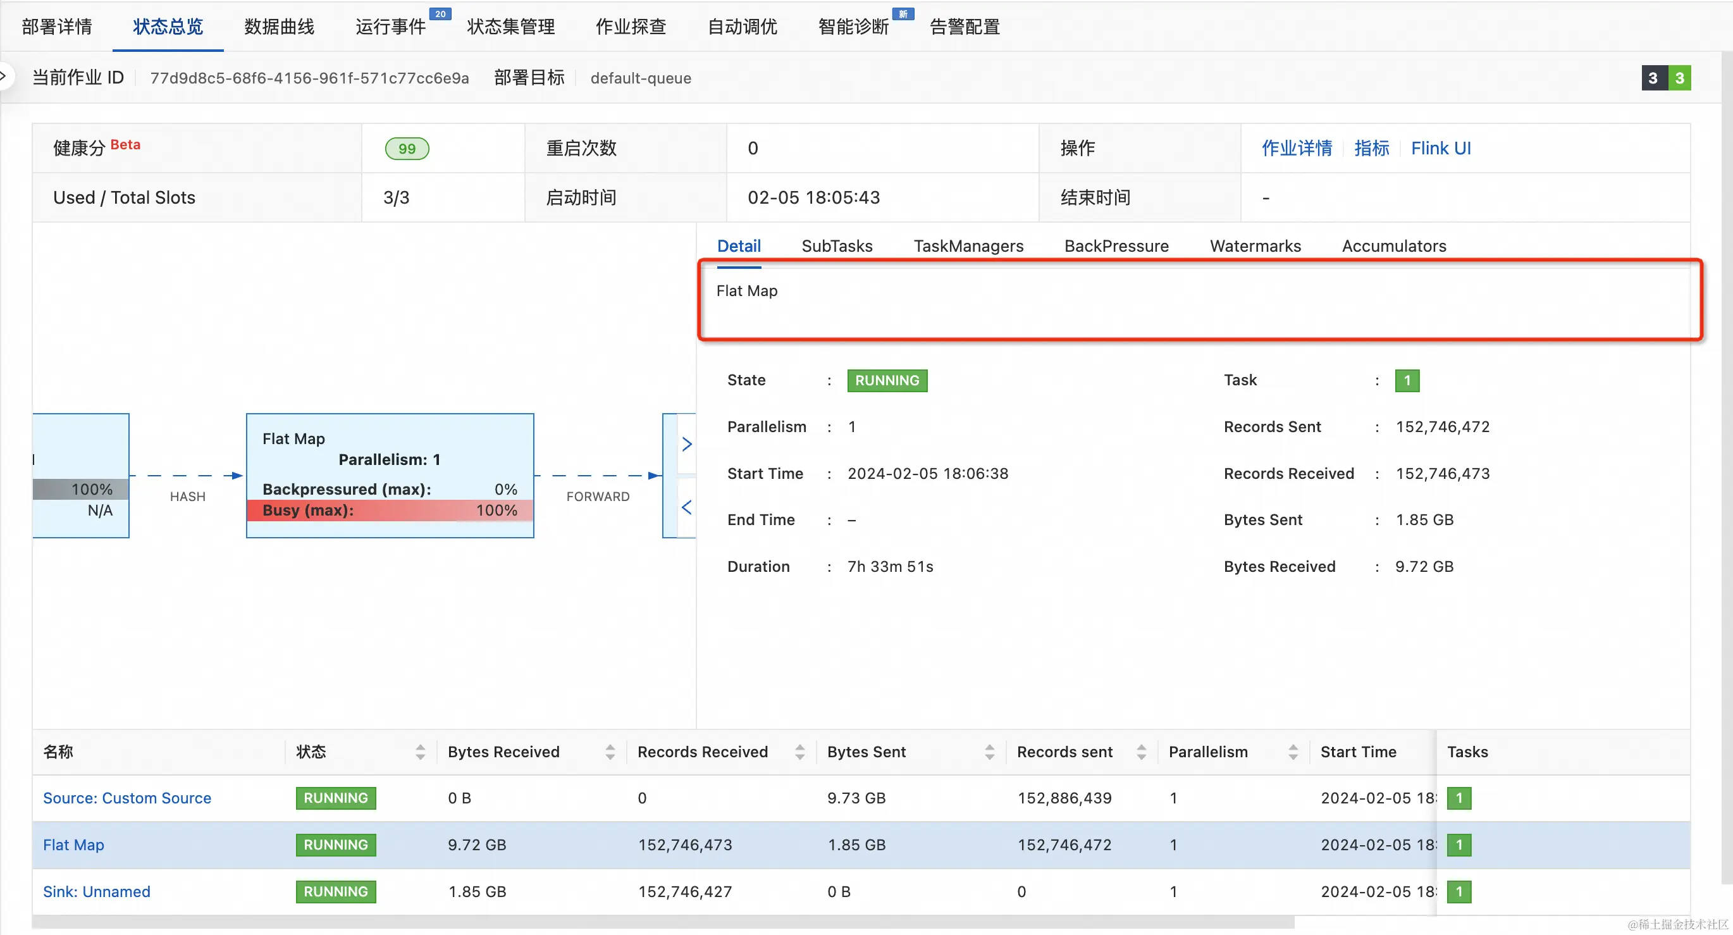Sort by Bytes Sent sort icon
This screenshot has width=1733, height=935.
[989, 752]
